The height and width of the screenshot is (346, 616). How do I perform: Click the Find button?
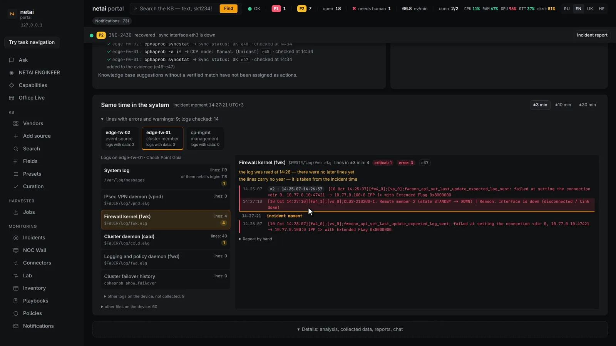(x=228, y=8)
